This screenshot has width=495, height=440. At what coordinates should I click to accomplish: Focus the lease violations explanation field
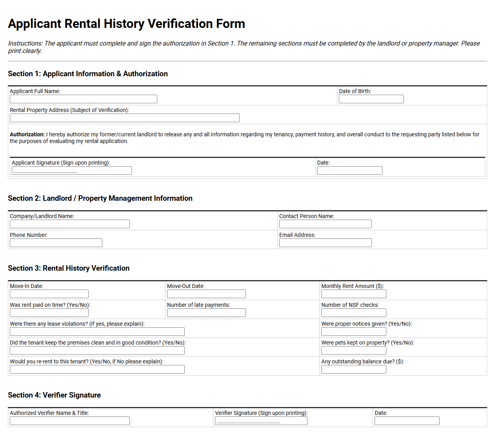[97, 332]
